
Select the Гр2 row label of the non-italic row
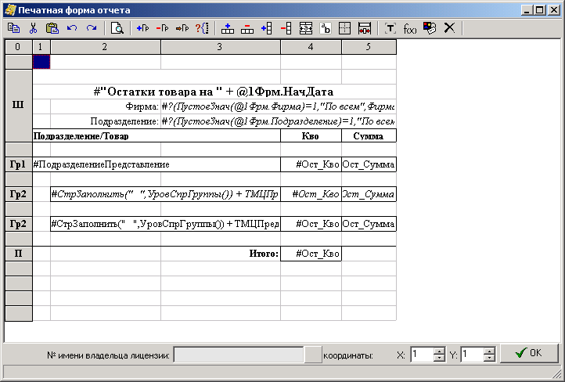click(18, 224)
